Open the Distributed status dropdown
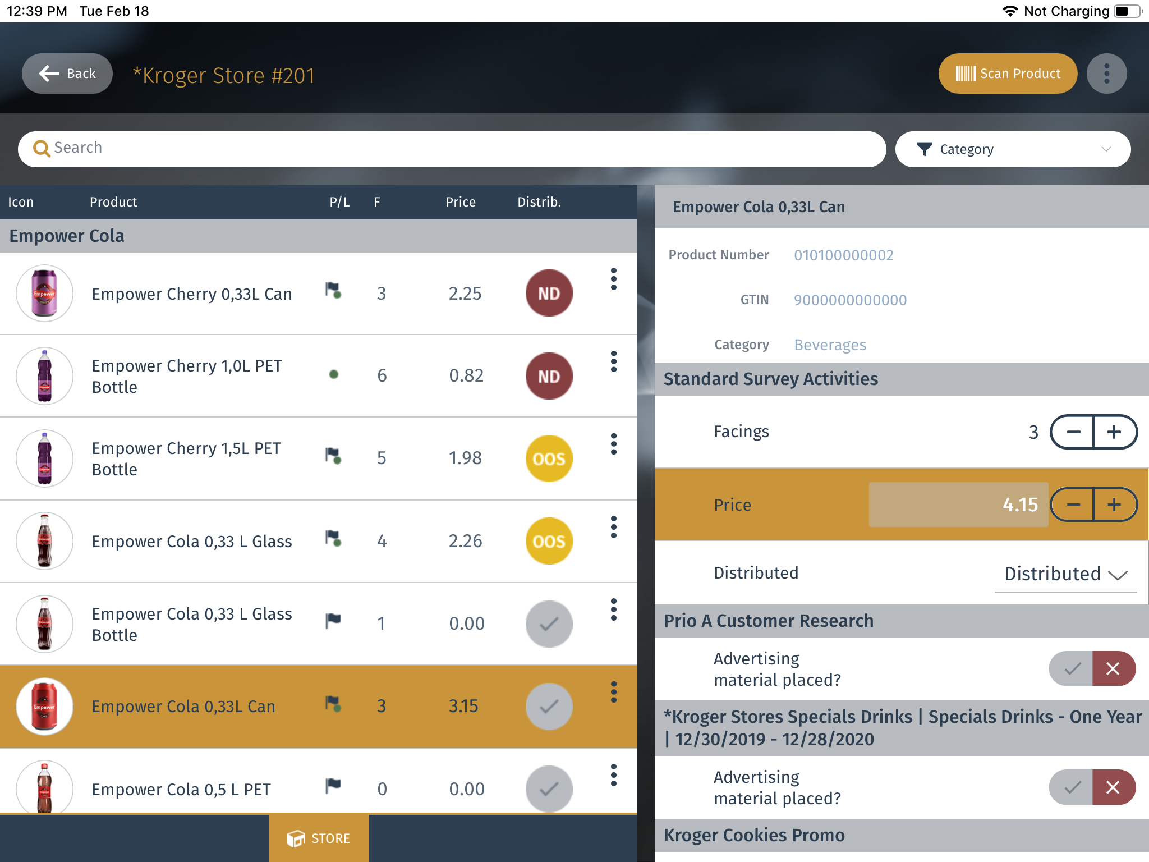 click(x=1065, y=574)
